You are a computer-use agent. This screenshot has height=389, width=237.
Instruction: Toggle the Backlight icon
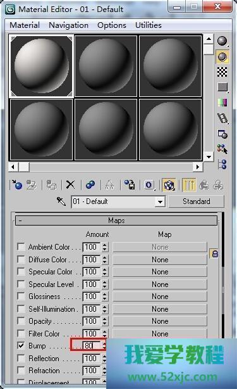222,56
